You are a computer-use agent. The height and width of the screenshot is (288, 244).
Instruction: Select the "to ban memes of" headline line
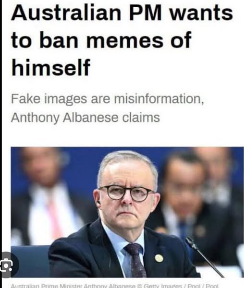tap(101, 40)
